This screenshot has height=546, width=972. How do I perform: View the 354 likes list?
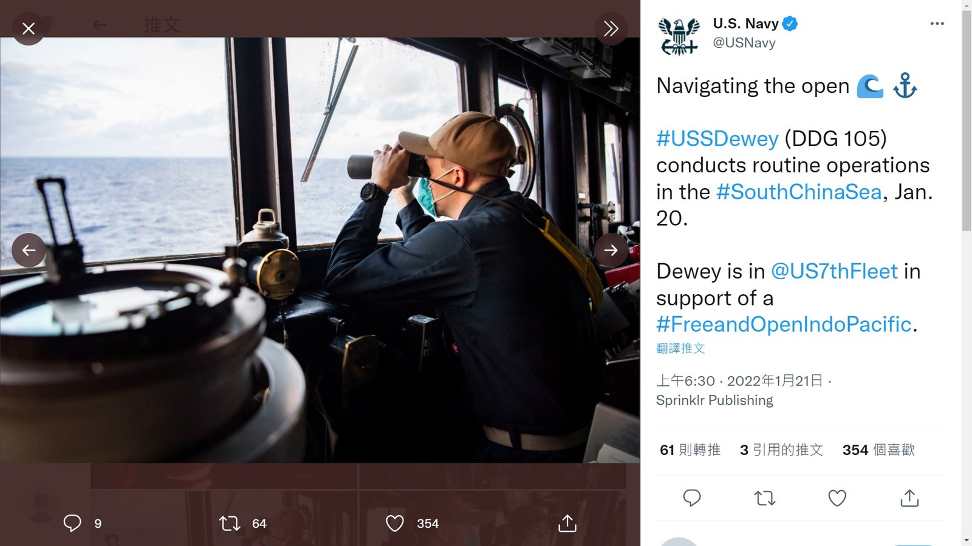tap(878, 450)
